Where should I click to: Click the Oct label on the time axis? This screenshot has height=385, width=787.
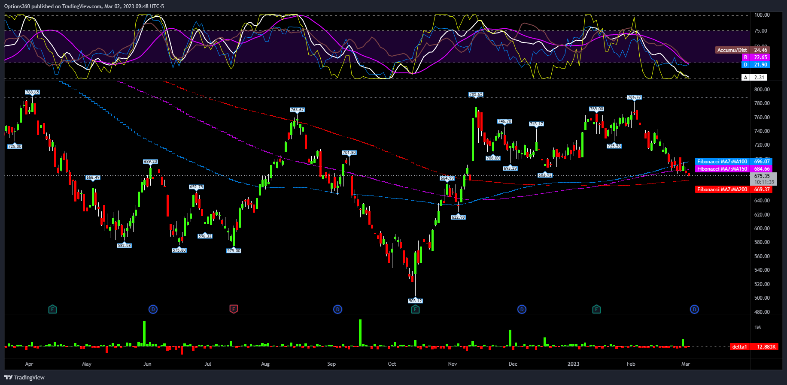click(392, 364)
